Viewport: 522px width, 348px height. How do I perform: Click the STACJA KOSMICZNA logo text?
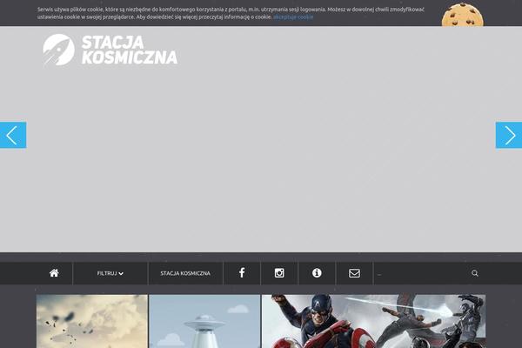130,50
